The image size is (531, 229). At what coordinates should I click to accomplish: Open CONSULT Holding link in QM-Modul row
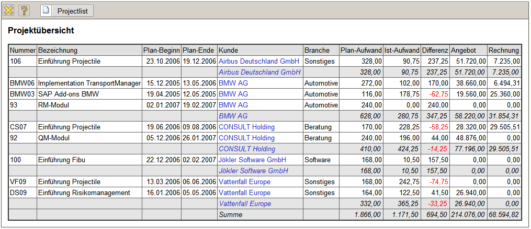point(246,138)
